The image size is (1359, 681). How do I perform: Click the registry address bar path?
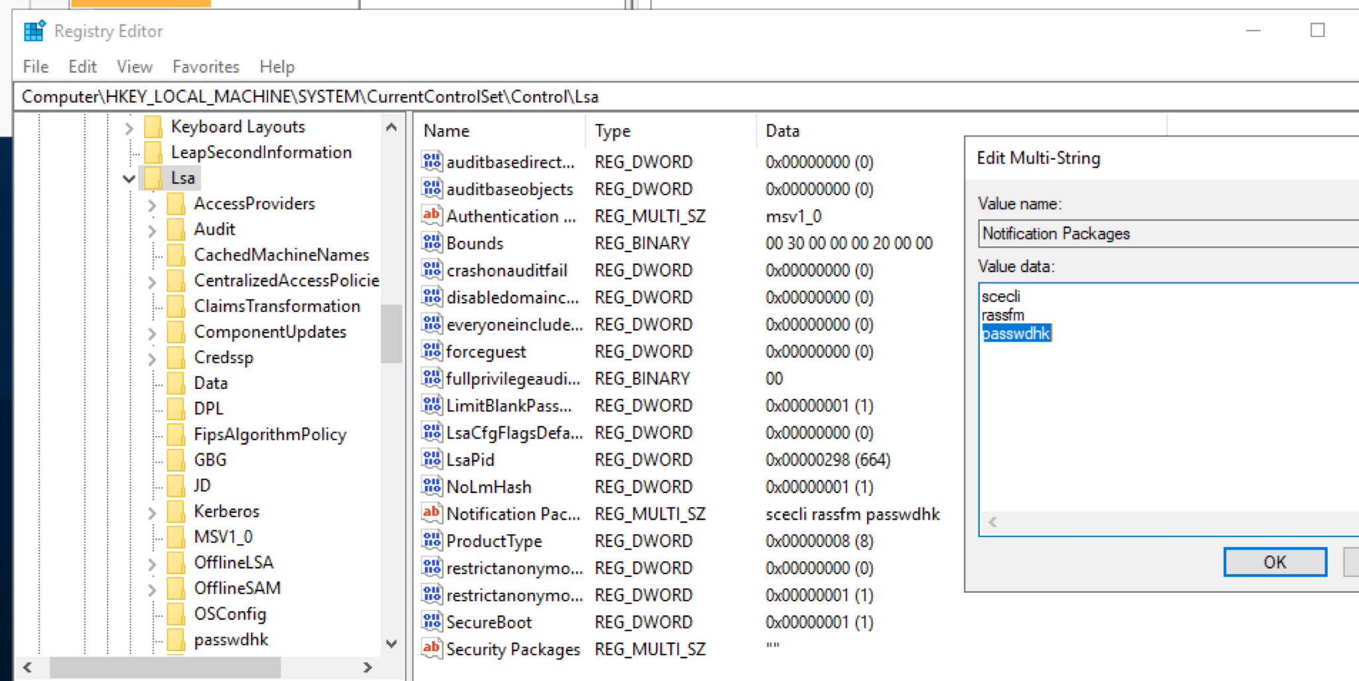310,97
